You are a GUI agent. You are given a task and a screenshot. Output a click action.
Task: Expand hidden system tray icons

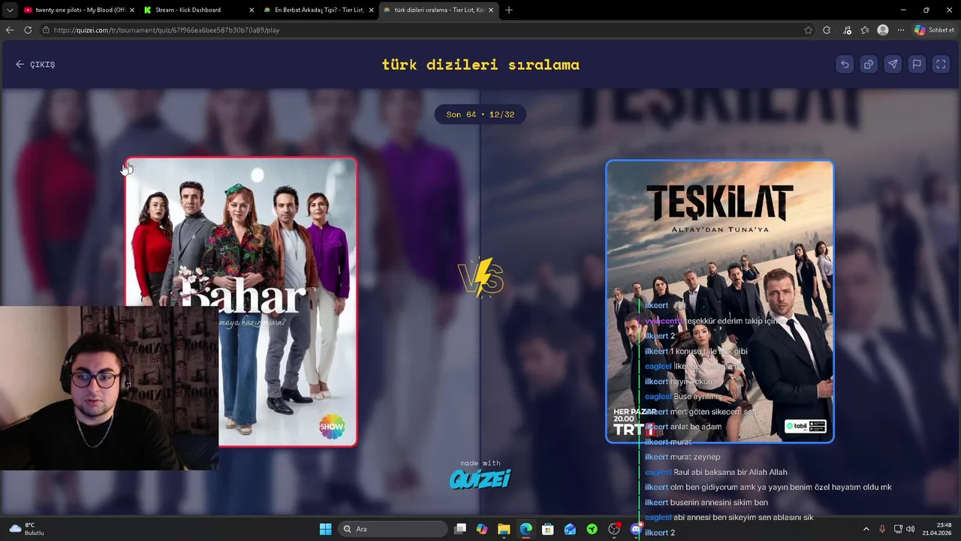point(866,529)
